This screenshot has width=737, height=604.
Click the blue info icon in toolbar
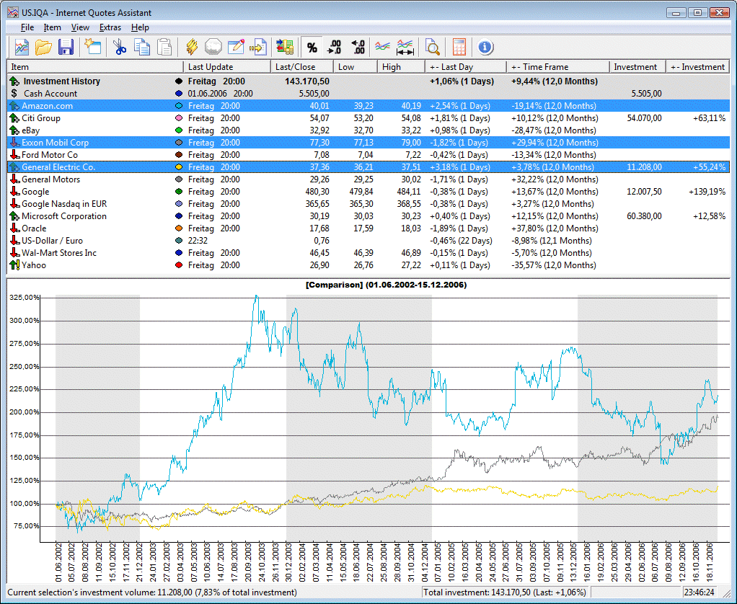click(485, 48)
